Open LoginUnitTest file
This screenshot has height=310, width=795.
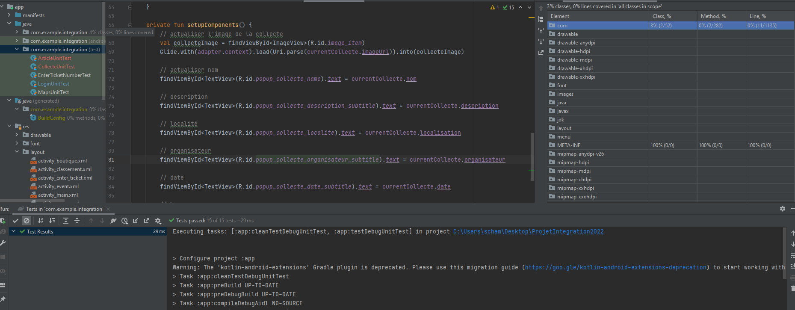pos(53,83)
